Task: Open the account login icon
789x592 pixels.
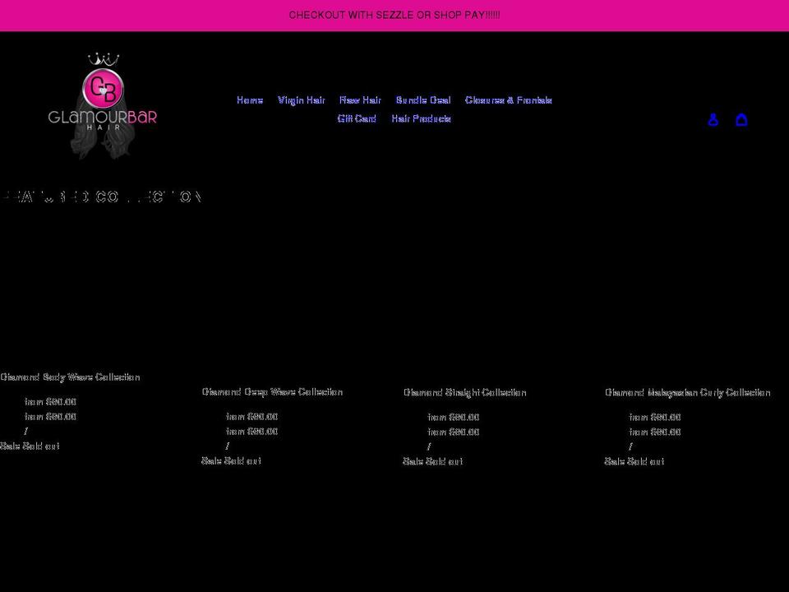Action: click(713, 119)
